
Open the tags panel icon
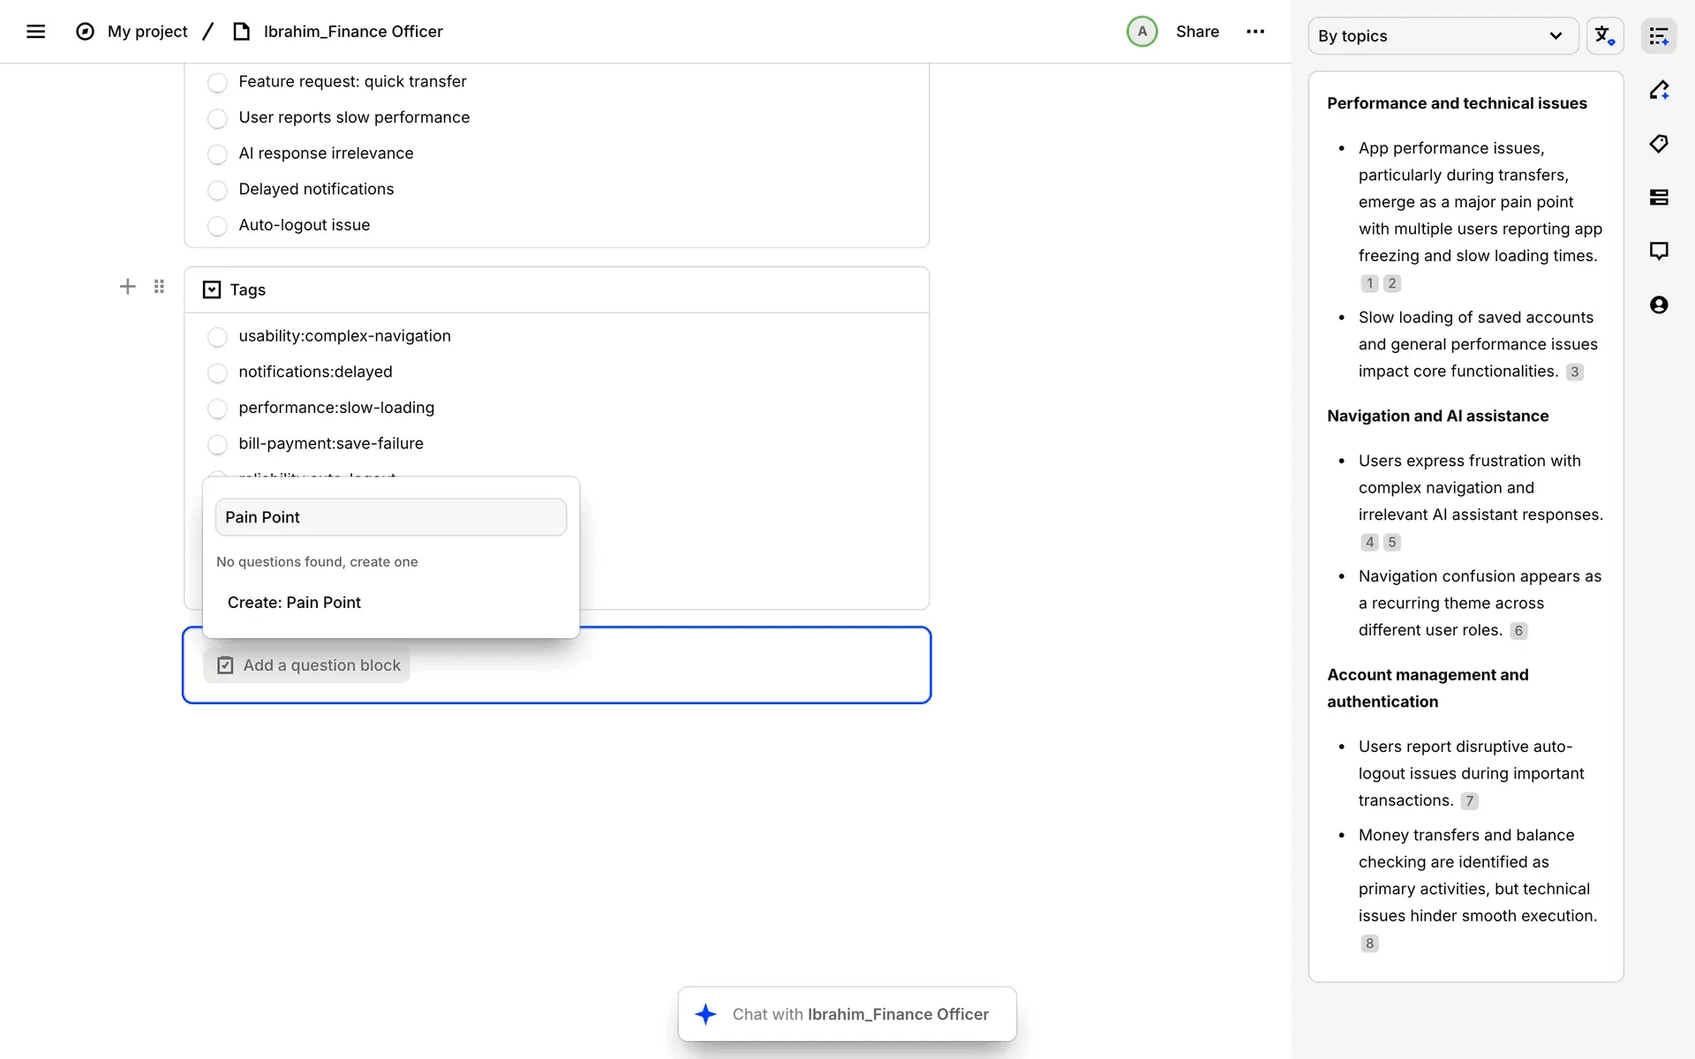[1659, 144]
